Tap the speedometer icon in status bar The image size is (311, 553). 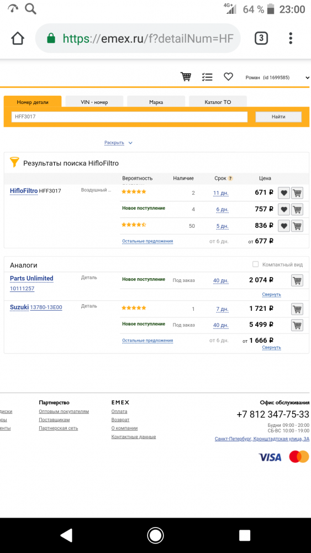tap(13, 9)
